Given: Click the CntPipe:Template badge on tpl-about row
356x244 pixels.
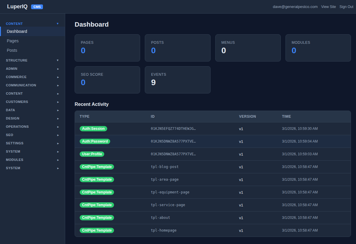Looking at the screenshot, I should click(x=97, y=217).
